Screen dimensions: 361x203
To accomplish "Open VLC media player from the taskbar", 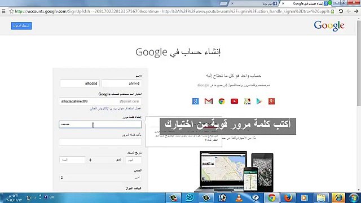I will (x=239, y=198).
